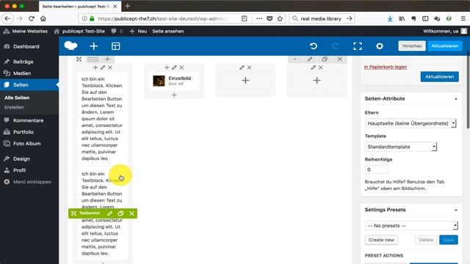The width and height of the screenshot is (470, 264).
Task: Remove Textbereich element with X icon
Action: pos(132,213)
